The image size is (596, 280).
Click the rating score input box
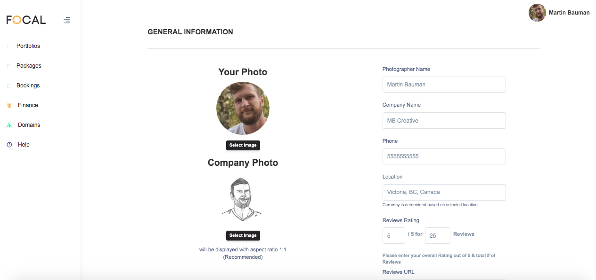tap(393, 236)
